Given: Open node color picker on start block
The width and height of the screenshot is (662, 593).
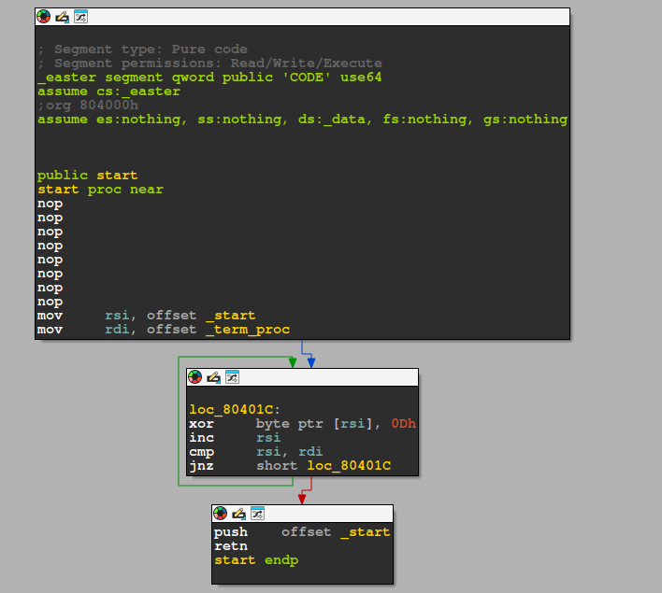Looking at the screenshot, I should click(43, 17).
